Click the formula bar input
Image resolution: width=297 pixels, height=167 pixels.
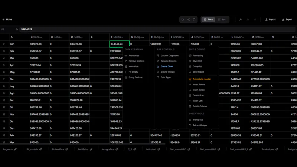(x=157, y=29)
